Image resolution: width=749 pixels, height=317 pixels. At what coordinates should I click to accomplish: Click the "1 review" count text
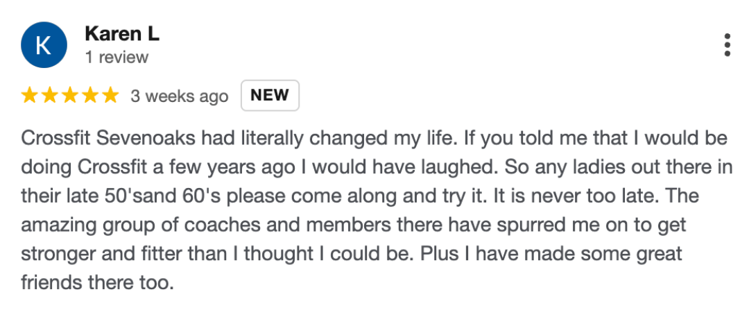click(117, 58)
